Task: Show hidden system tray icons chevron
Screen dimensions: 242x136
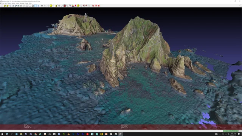Action: tap(220, 134)
